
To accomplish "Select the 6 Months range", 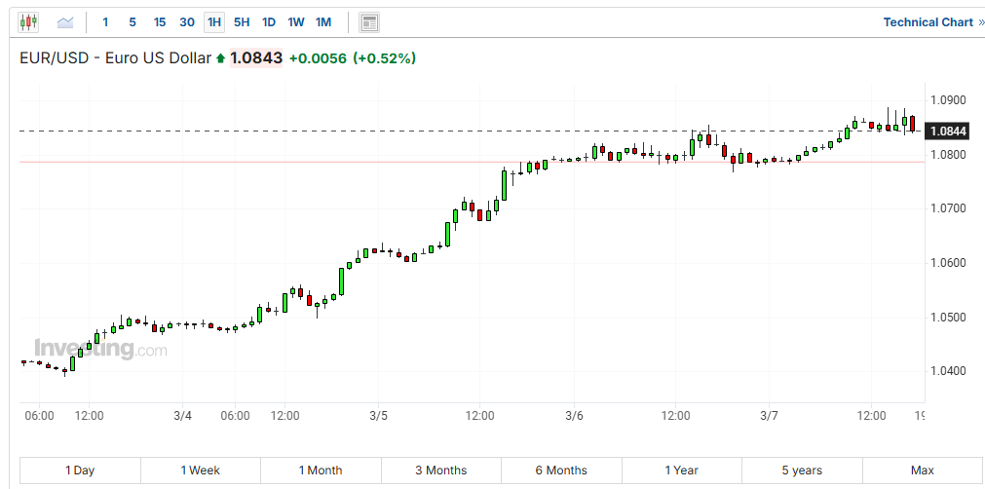I will click(560, 470).
